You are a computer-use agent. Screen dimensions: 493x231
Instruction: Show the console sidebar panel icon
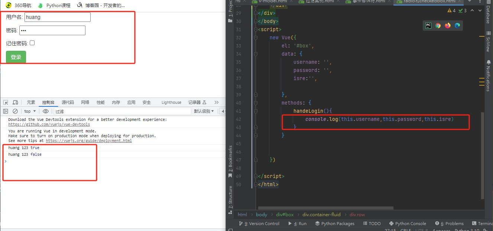click(6, 111)
